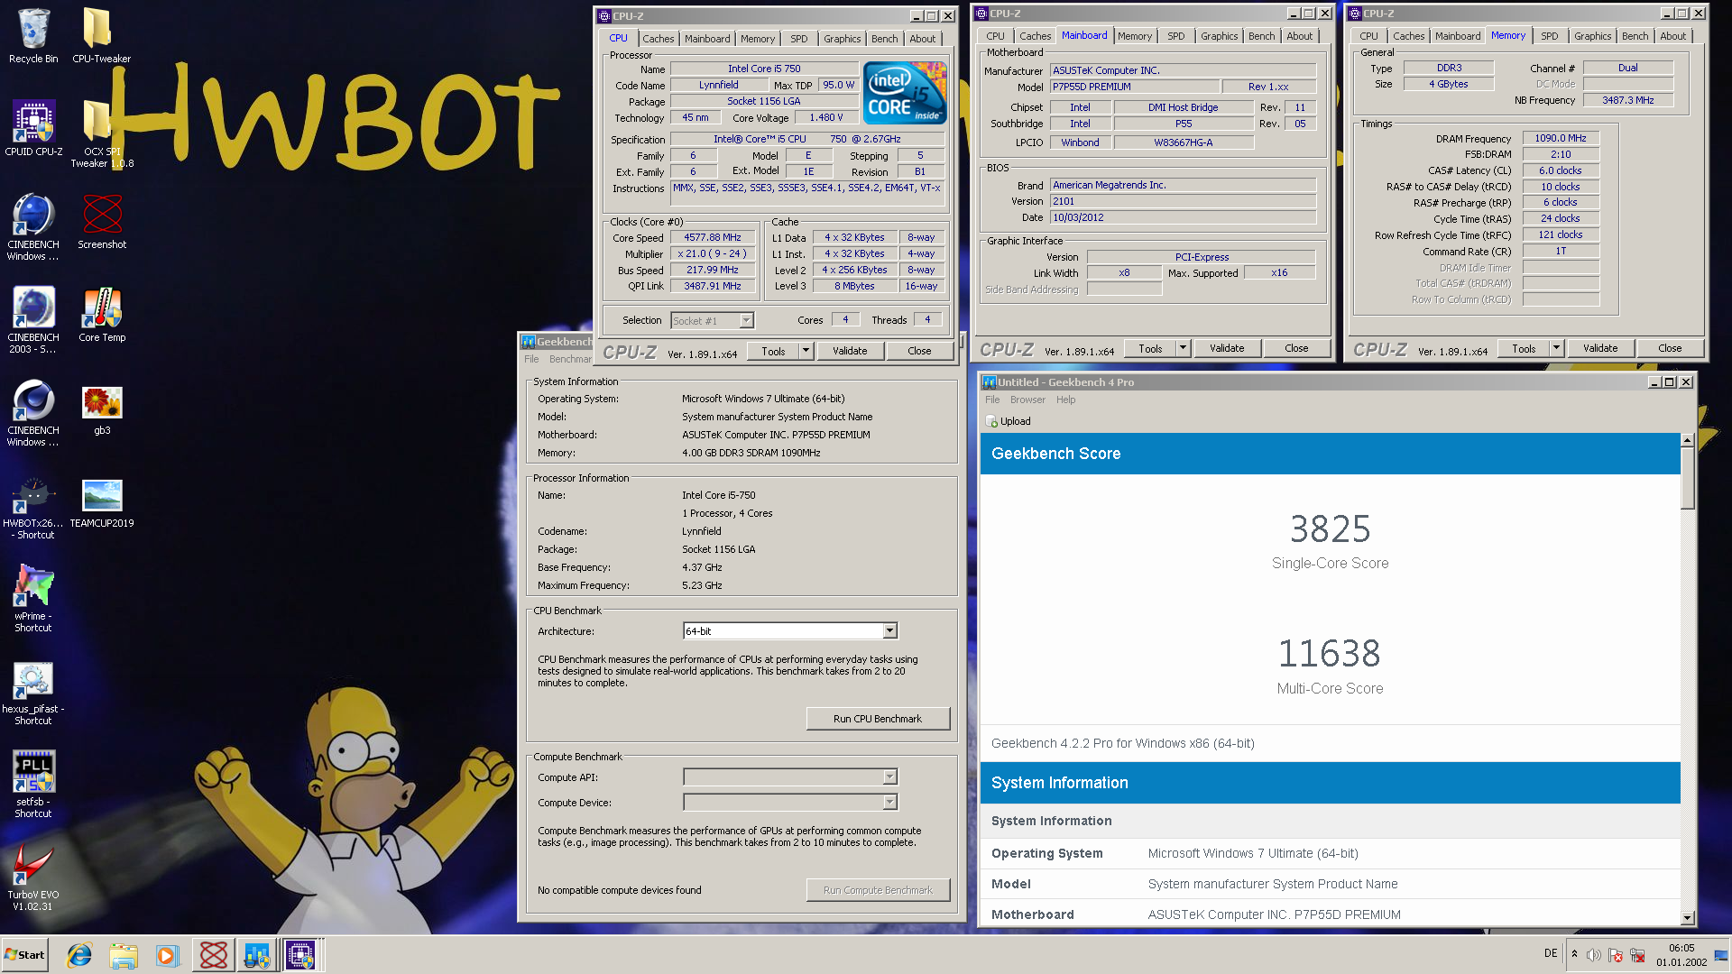Launch Screenshot desktop shortcut
Viewport: 1732px width, 974px height.
(102, 222)
